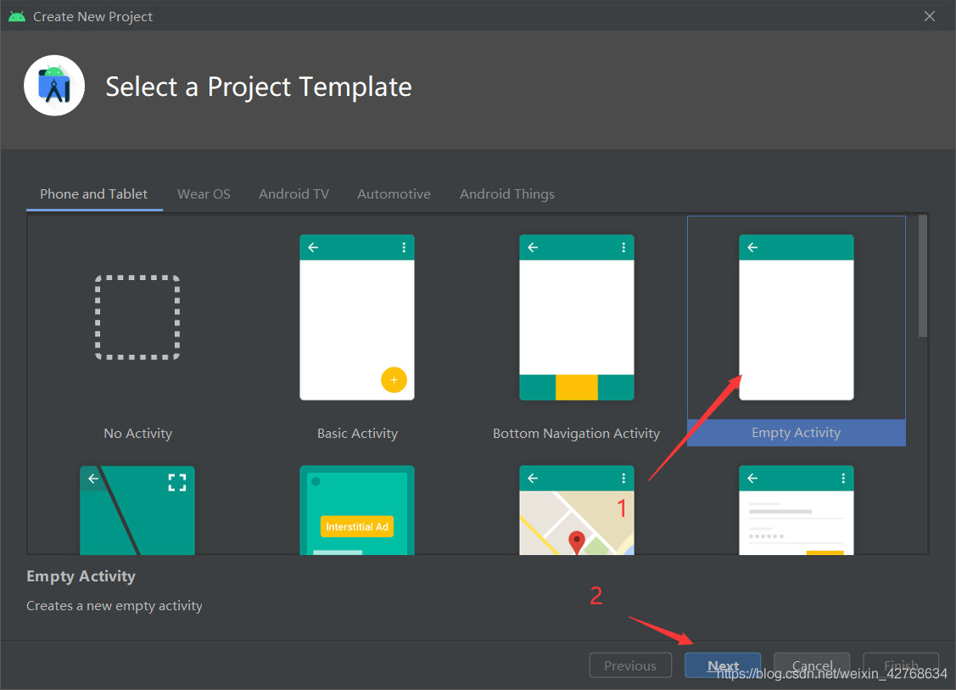Click the template list vertical scrollbar
The height and width of the screenshot is (690, 956).
click(x=922, y=276)
